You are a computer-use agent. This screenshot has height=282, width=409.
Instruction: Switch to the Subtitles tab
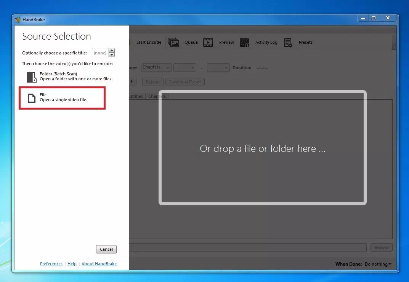[137, 96]
